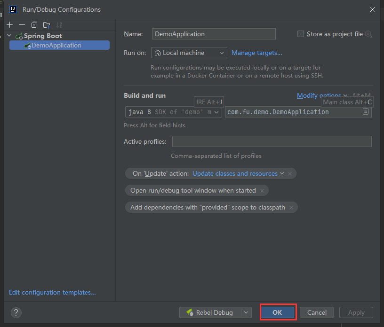The height and width of the screenshot is (327, 384).
Task: Toggle the Store as project file checkbox
Action: coord(300,34)
